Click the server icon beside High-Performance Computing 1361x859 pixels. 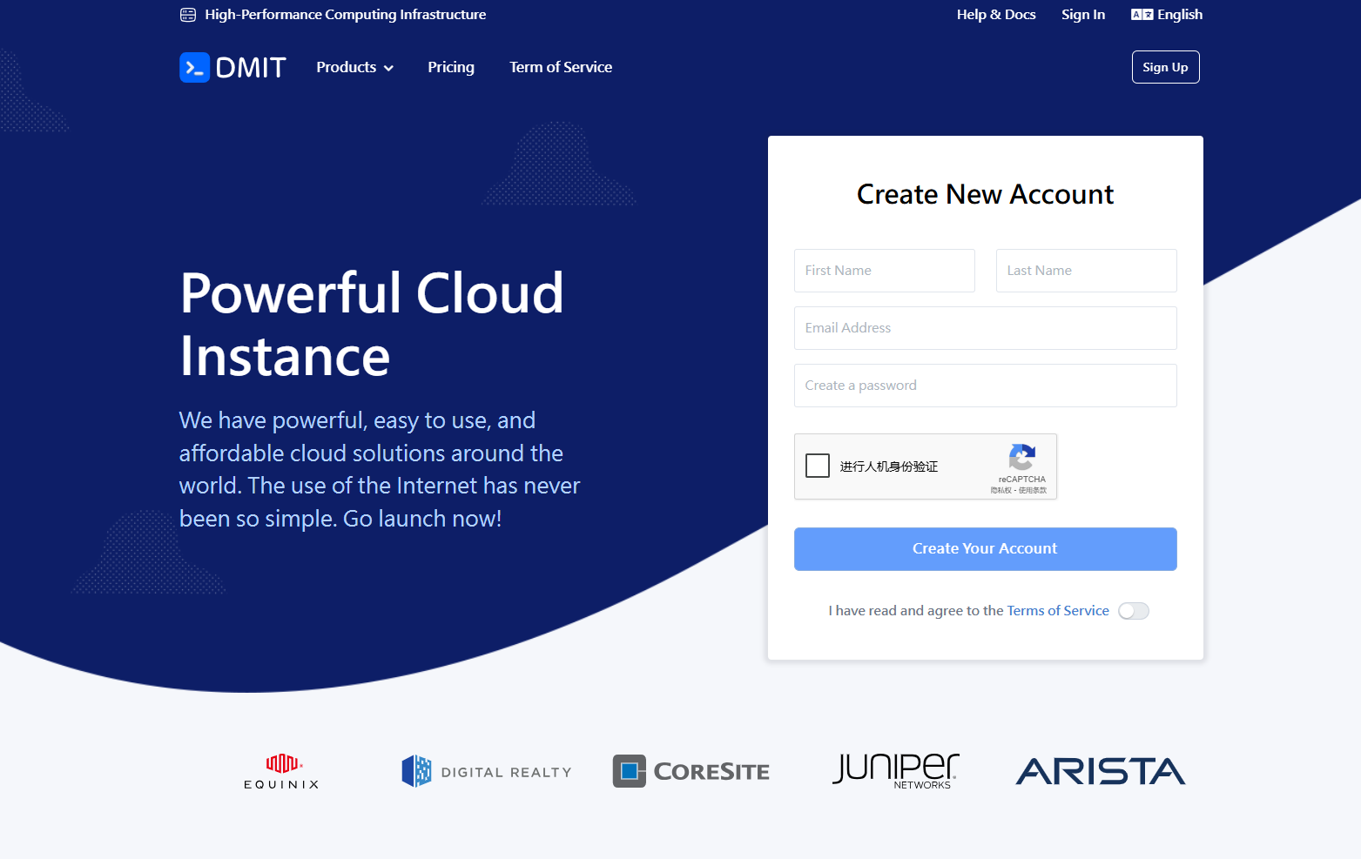coord(188,15)
